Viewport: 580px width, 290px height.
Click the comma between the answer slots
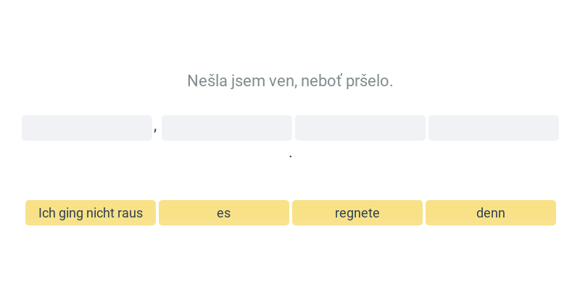[156, 130]
